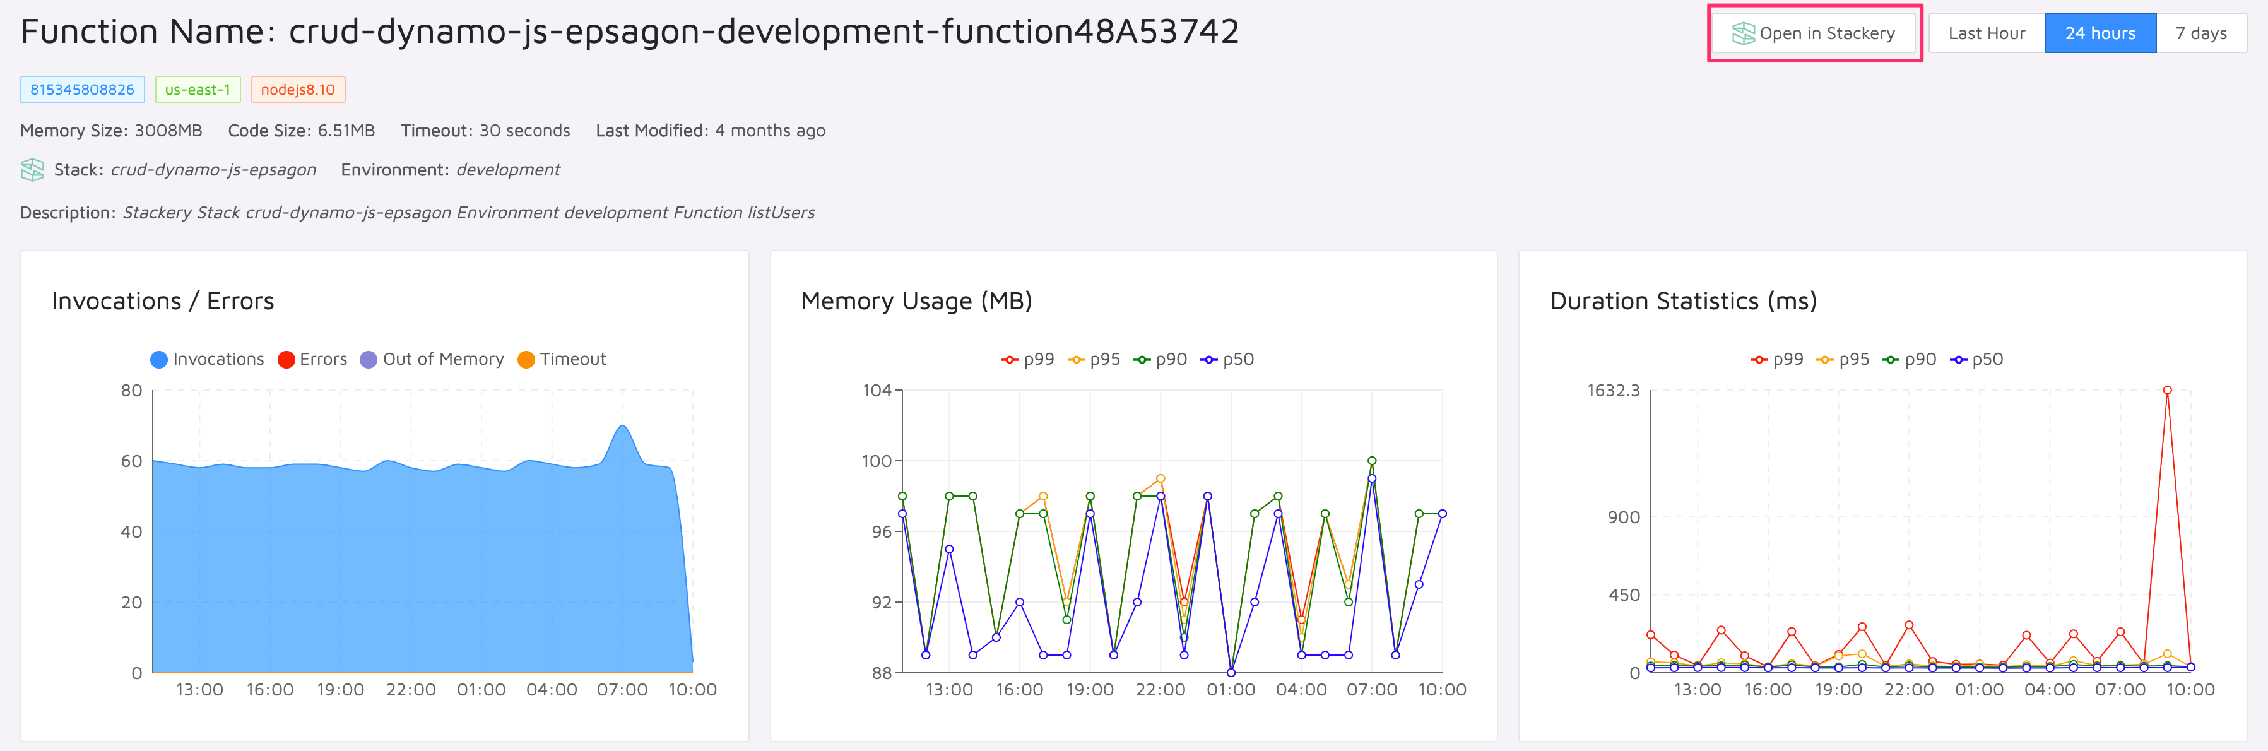The image size is (2268, 751).
Task: Toggle p95 series in Memory Usage chart
Action: 1094,359
